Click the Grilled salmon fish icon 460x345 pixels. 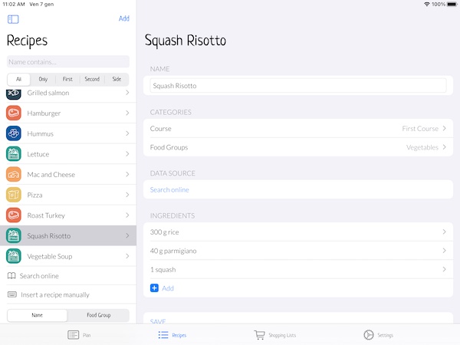(14, 94)
